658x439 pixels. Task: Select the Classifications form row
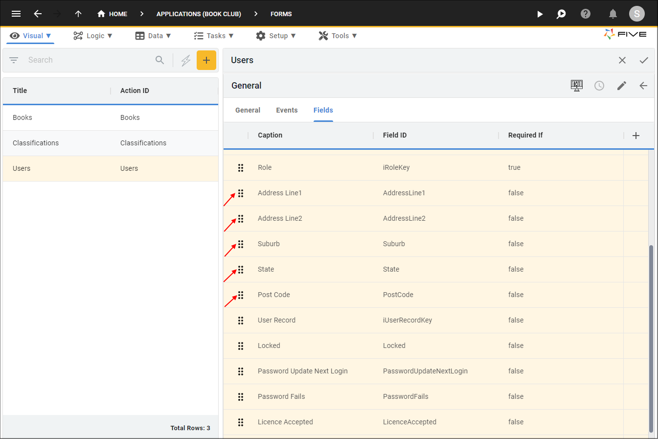point(111,143)
